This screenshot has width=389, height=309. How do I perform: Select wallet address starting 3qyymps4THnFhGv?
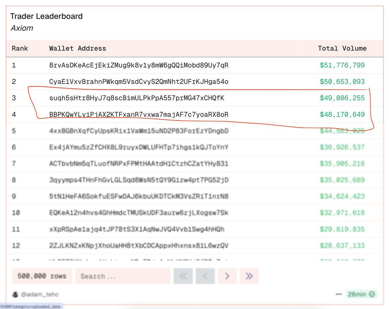(x=139, y=180)
